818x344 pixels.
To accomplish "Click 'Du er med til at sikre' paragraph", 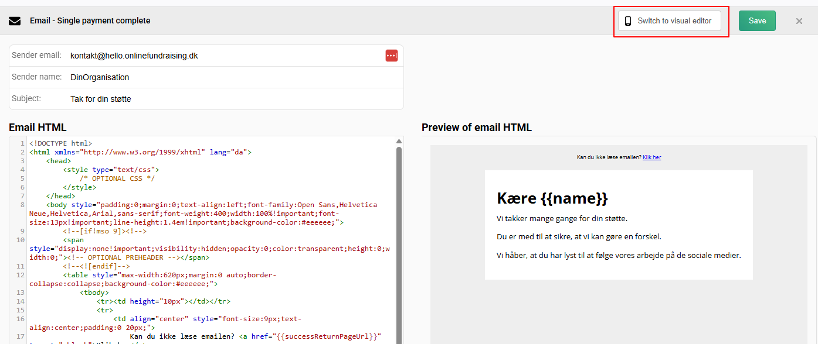I will (x=579, y=237).
